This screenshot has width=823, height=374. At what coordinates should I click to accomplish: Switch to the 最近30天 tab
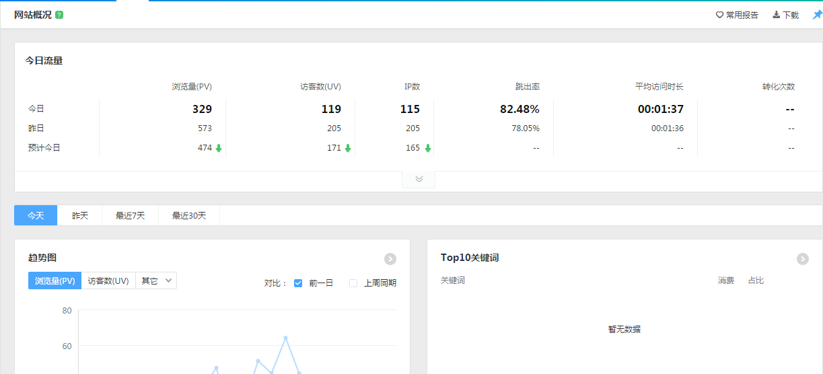(189, 215)
